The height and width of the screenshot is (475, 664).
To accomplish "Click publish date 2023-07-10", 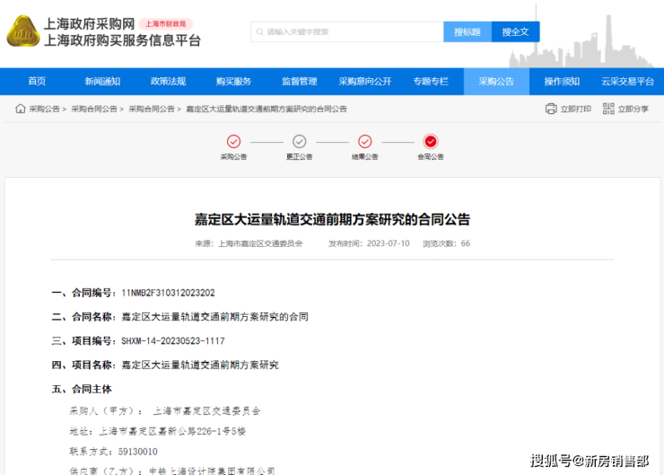I will [389, 243].
